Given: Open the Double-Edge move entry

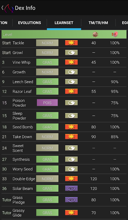Looking at the screenshot, I should [x=64, y=179].
